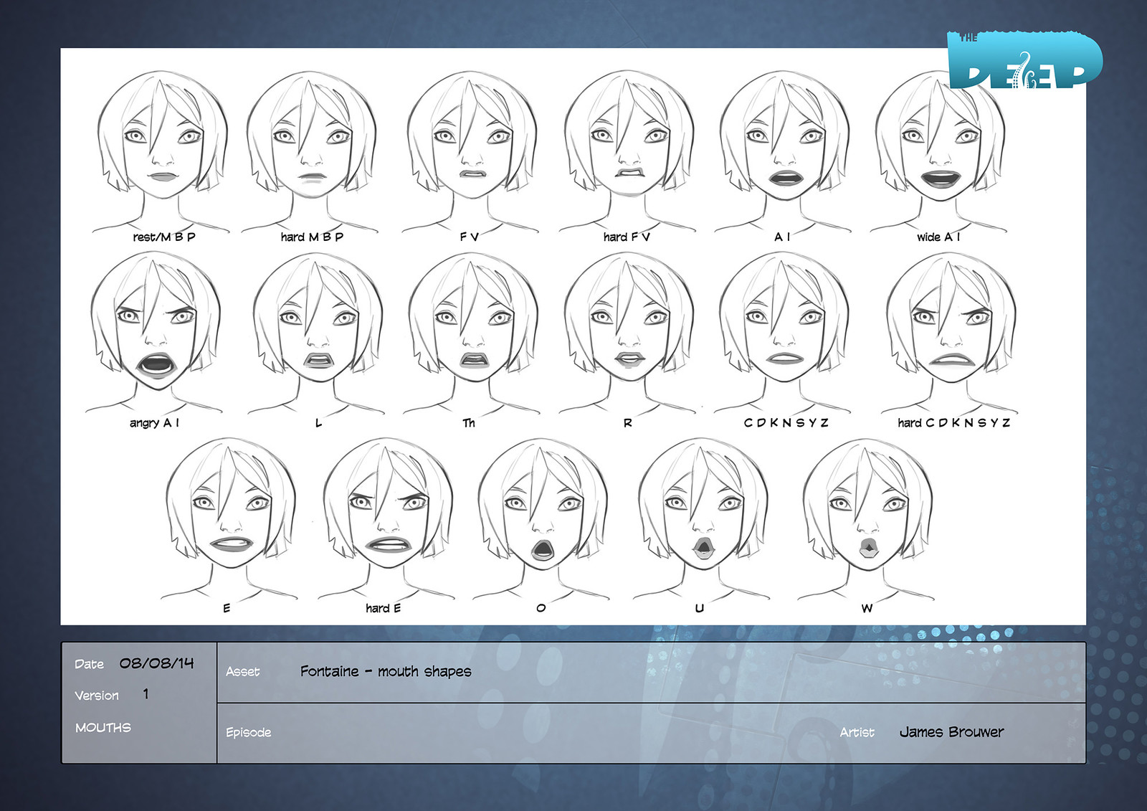Select the R mouth face drawing
This screenshot has height=811, width=1147.
628,333
